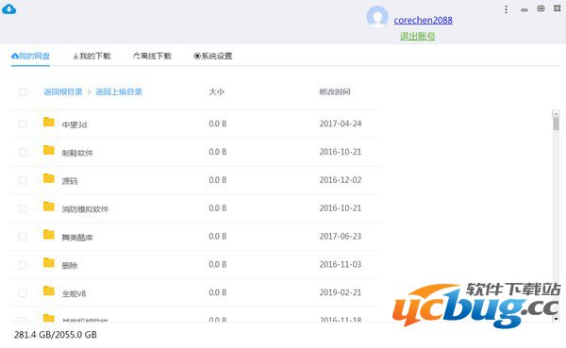Click date 2017-04-24 in 中望3d row

point(341,124)
